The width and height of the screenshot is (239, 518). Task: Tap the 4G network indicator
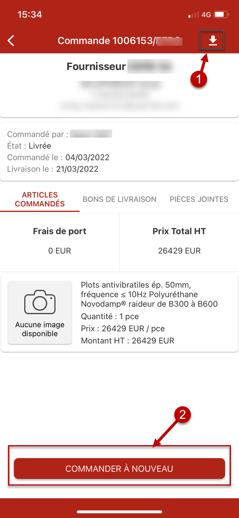point(206,15)
